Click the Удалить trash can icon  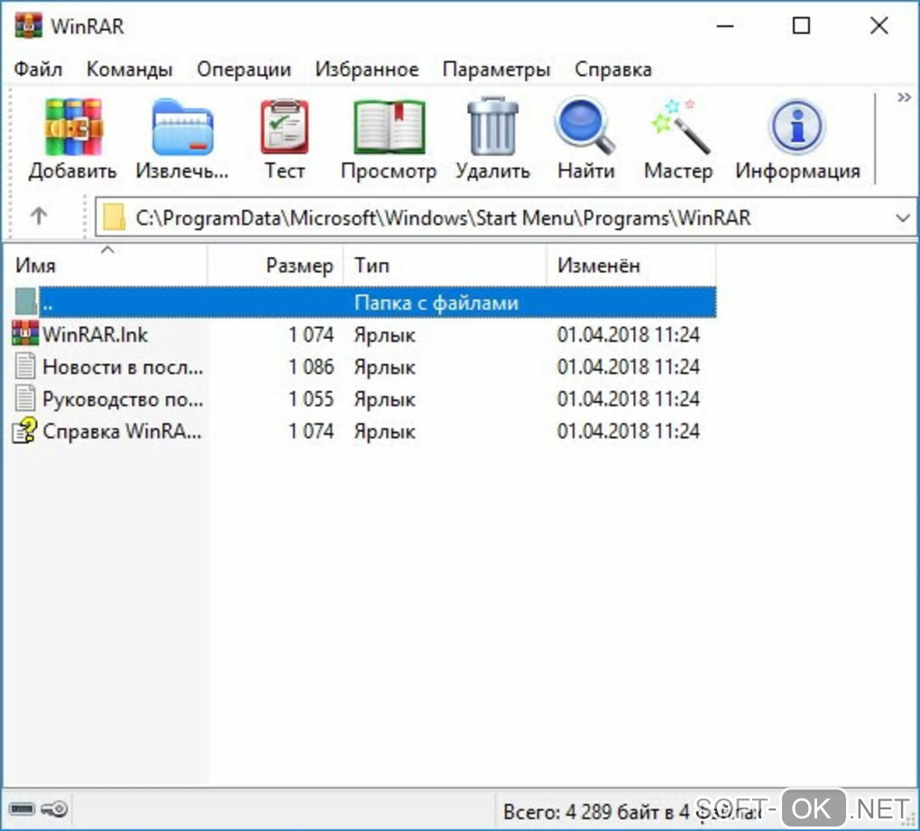coord(492,139)
